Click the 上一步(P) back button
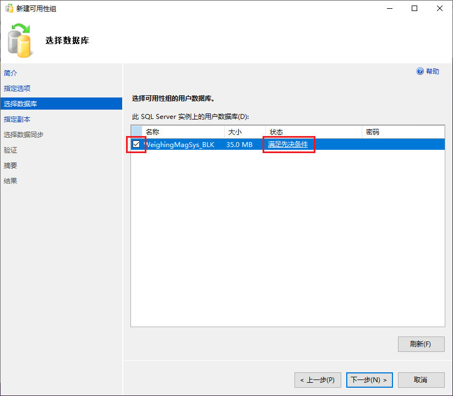This screenshot has width=453, height=396. click(x=318, y=380)
